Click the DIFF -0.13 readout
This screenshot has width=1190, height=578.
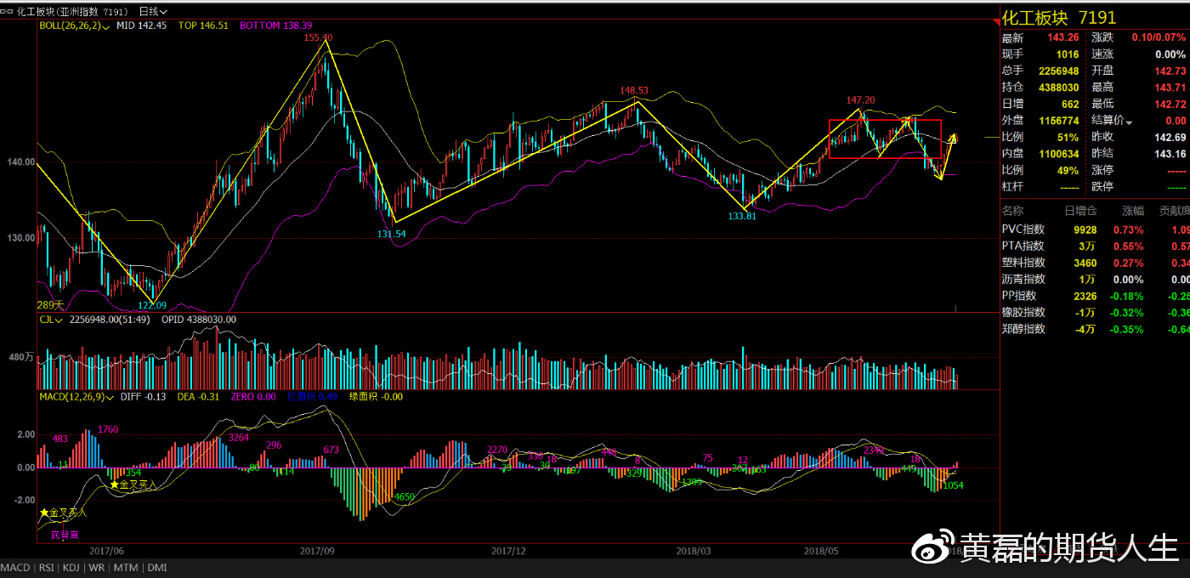tap(144, 396)
